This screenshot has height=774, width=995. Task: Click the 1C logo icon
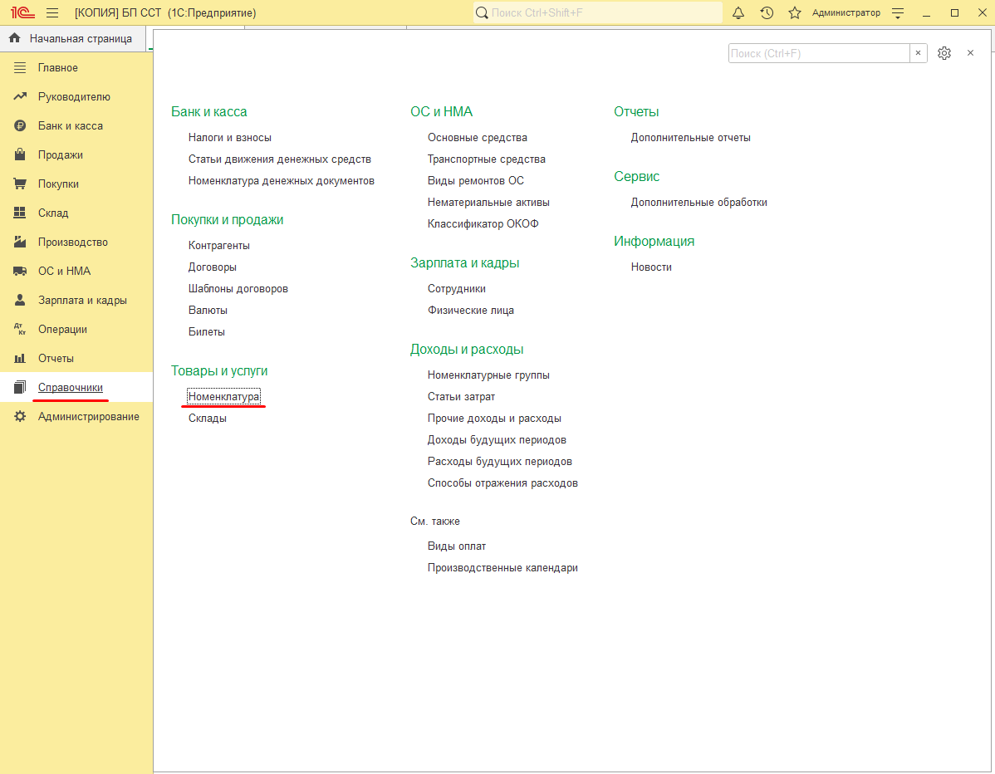[22, 12]
